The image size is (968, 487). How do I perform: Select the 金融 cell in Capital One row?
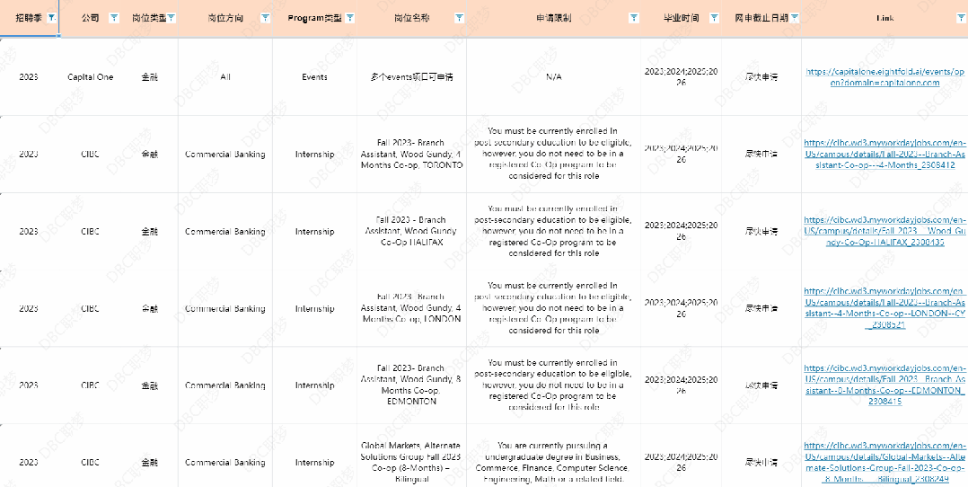tap(149, 77)
